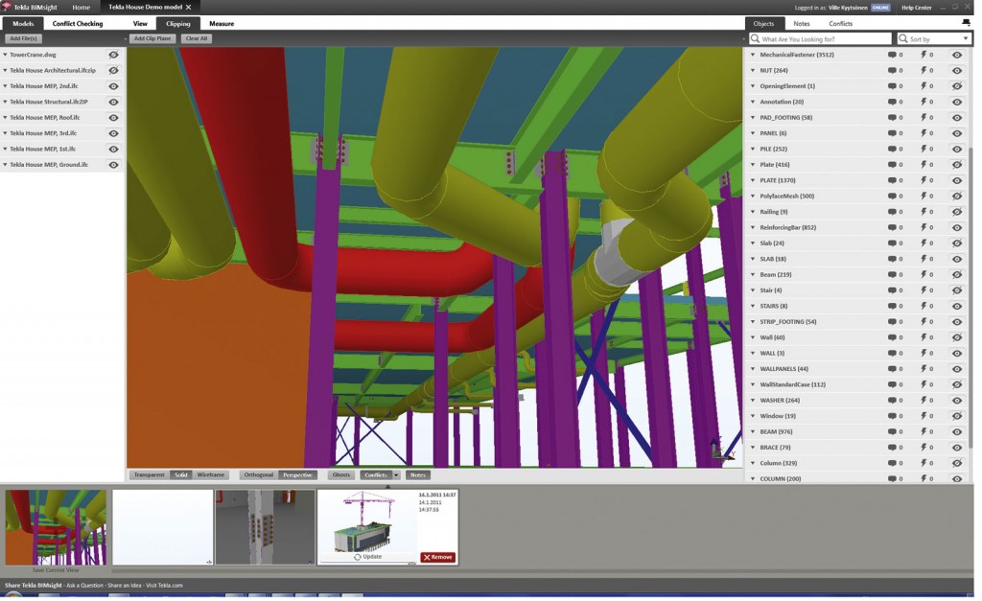Switch to the Conflict Checking tab
The height and width of the screenshot is (601, 982).
tap(77, 23)
